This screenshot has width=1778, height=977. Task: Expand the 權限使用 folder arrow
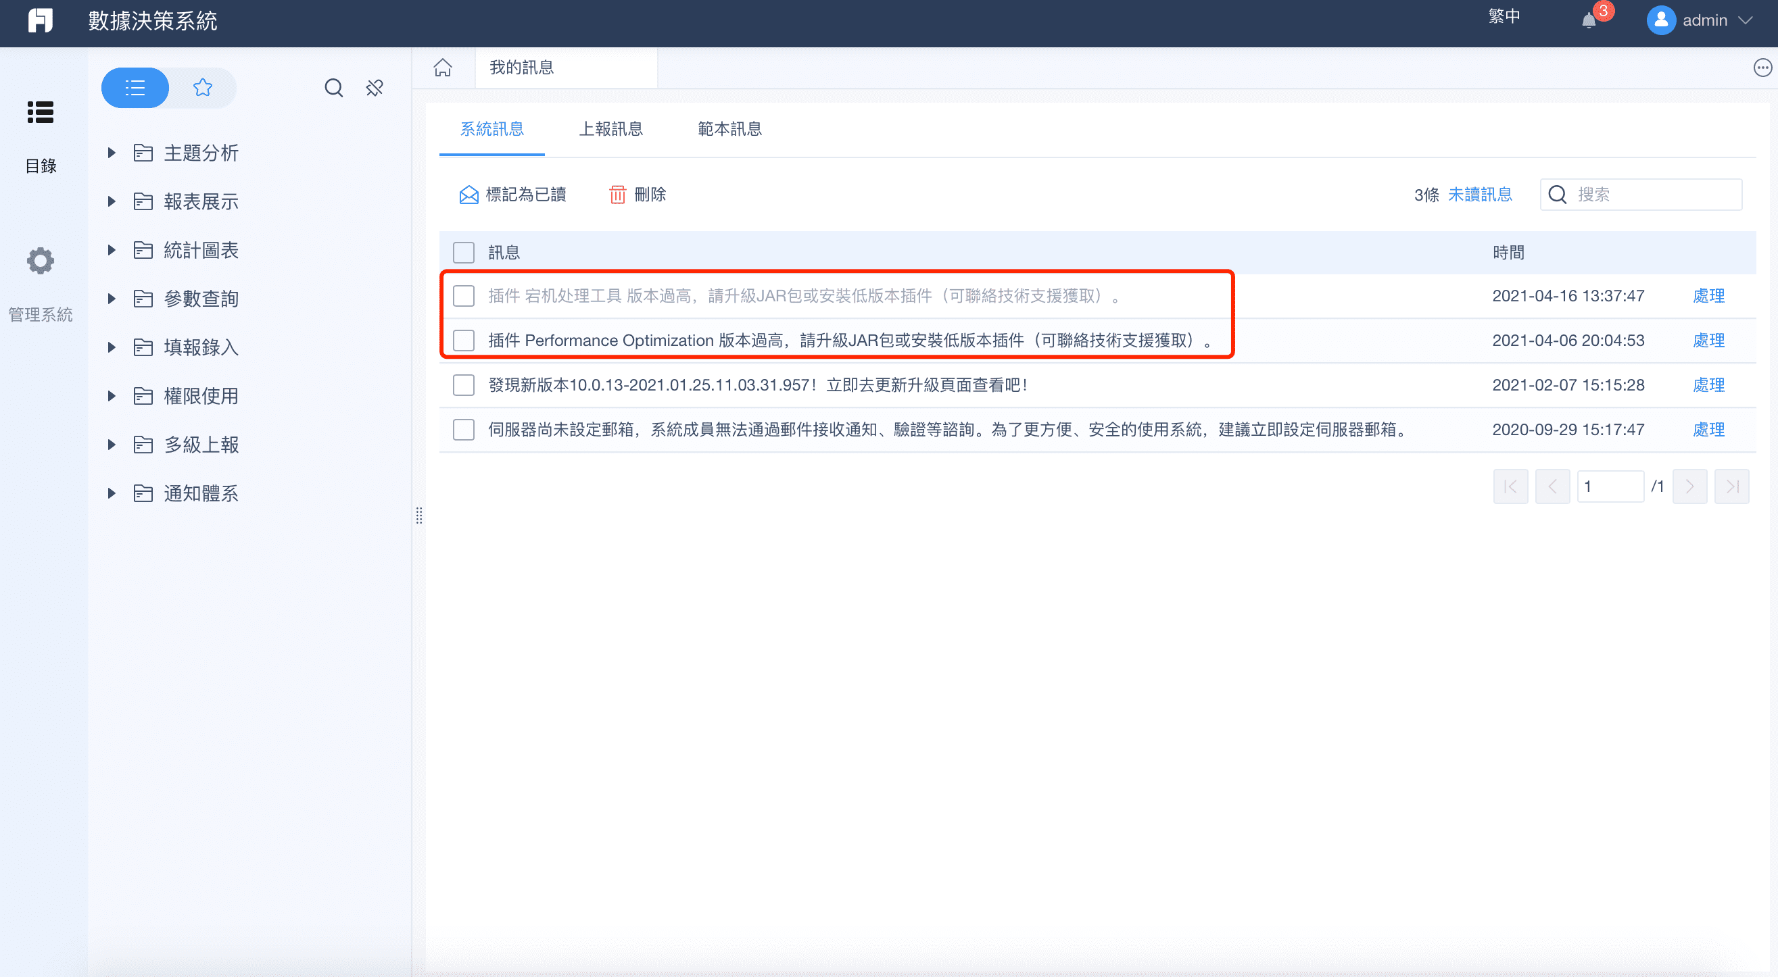coord(111,396)
